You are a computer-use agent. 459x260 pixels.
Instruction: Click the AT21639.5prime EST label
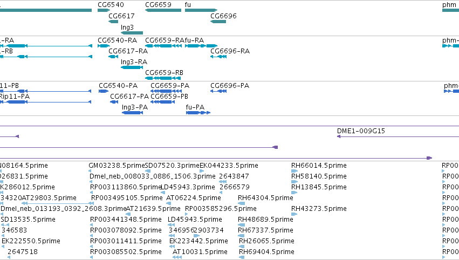click(153, 209)
